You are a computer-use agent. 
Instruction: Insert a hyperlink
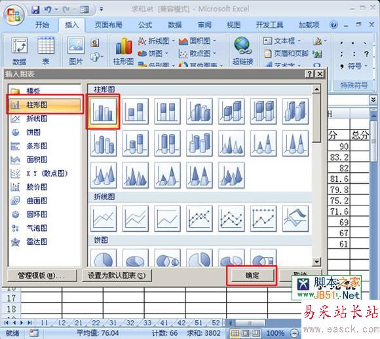242,51
